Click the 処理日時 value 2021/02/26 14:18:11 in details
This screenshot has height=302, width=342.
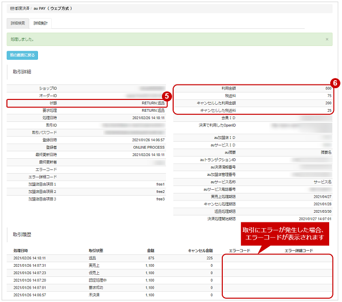tap(149, 118)
